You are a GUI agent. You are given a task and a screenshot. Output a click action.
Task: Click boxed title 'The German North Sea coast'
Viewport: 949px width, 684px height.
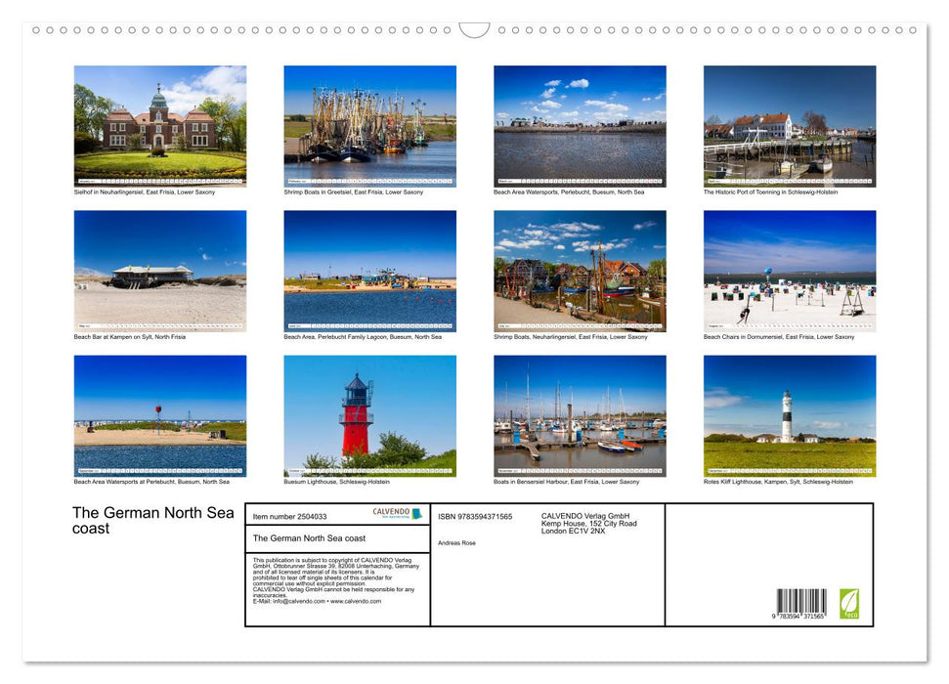[309, 538]
